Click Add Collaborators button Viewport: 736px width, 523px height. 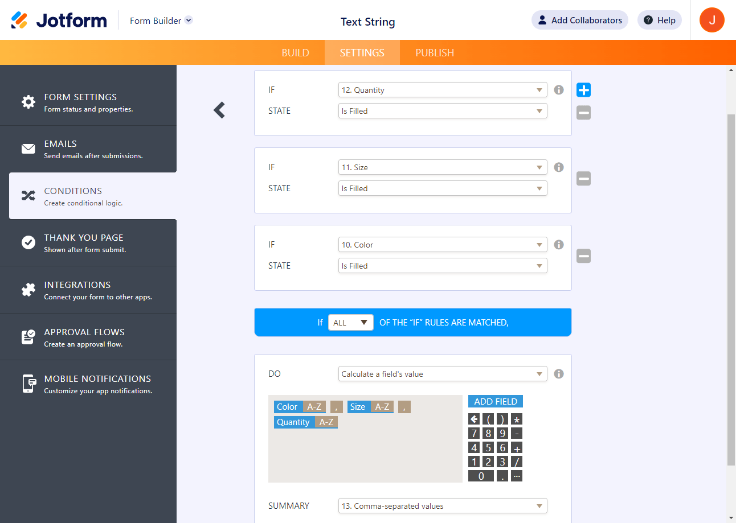580,20
